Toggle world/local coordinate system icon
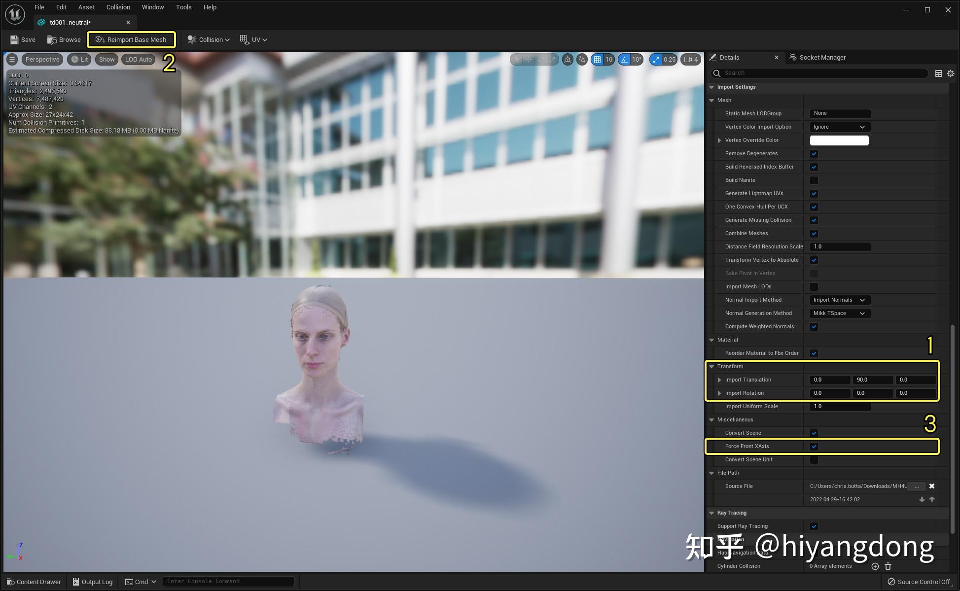The height and width of the screenshot is (591, 960). click(x=568, y=60)
